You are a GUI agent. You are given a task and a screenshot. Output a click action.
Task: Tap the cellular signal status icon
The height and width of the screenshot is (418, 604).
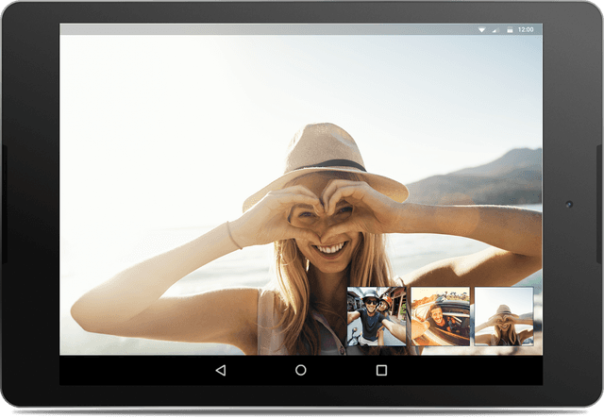coord(495,29)
